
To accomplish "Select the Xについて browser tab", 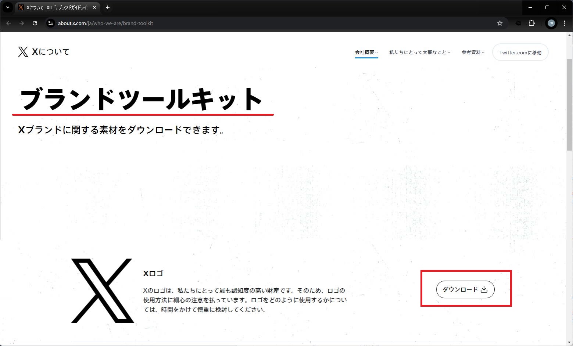I will pos(58,7).
